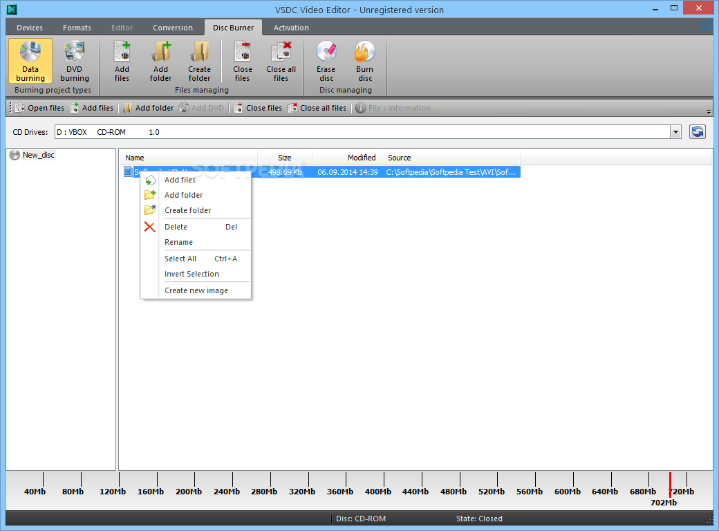Click the video file icon in the list row

click(x=128, y=172)
